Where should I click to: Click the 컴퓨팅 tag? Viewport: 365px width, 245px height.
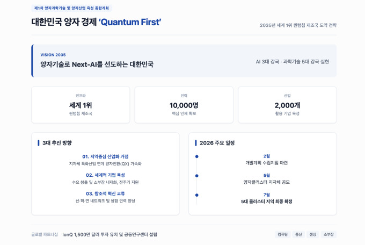282,234
